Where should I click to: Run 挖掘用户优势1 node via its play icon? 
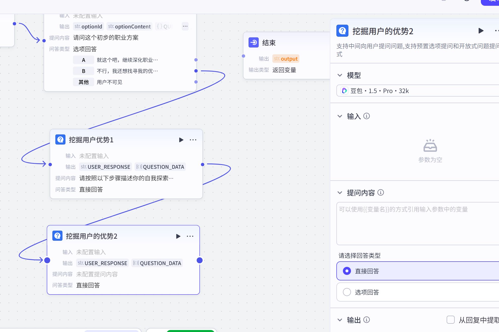pyautogui.click(x=181, y=140)
